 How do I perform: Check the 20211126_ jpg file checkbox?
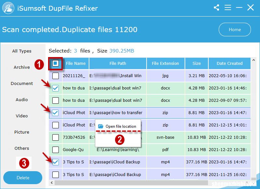point(56,76)
